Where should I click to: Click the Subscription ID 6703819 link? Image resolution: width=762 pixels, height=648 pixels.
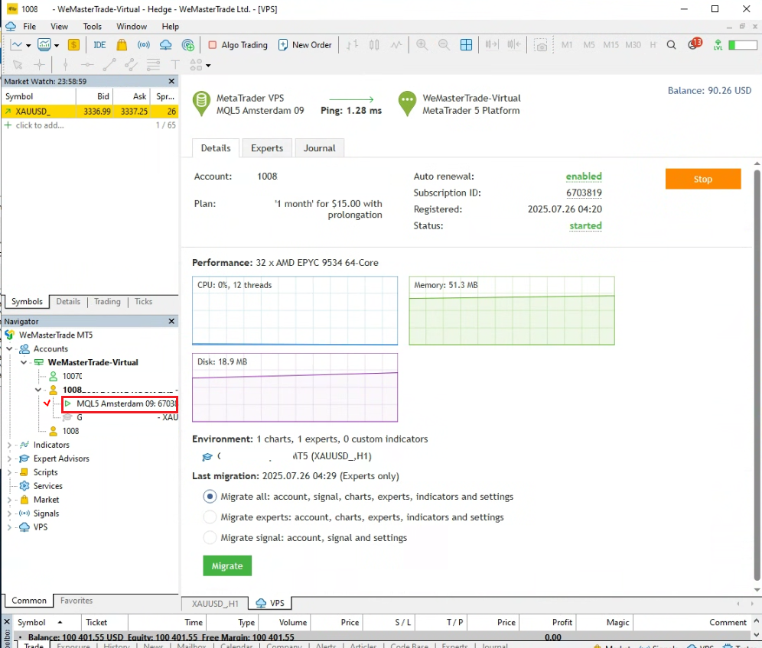[x=584, y=193]
